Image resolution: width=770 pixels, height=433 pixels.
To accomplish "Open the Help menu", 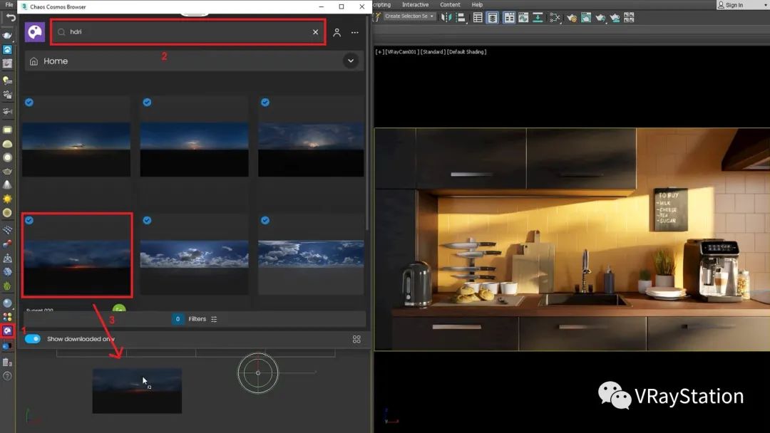I will pos(477,5).
